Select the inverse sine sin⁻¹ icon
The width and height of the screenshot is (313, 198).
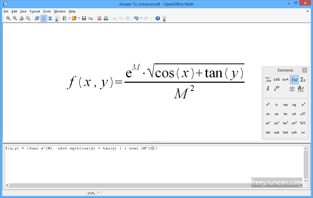click(x=268, y=123)
